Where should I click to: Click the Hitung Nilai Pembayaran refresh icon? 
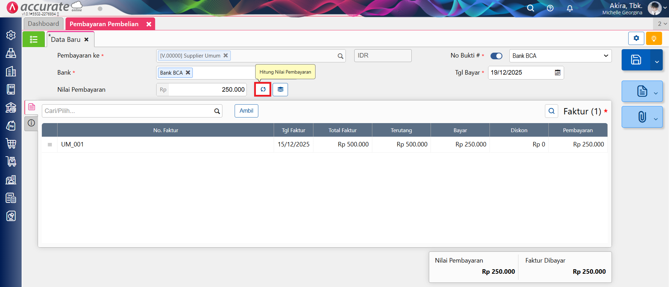263,90
